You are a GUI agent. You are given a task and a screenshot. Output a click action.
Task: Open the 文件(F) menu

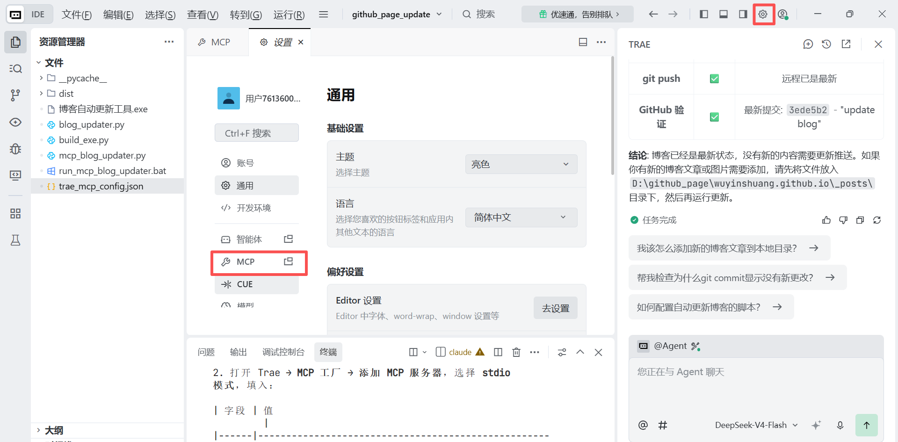point(77,14)
